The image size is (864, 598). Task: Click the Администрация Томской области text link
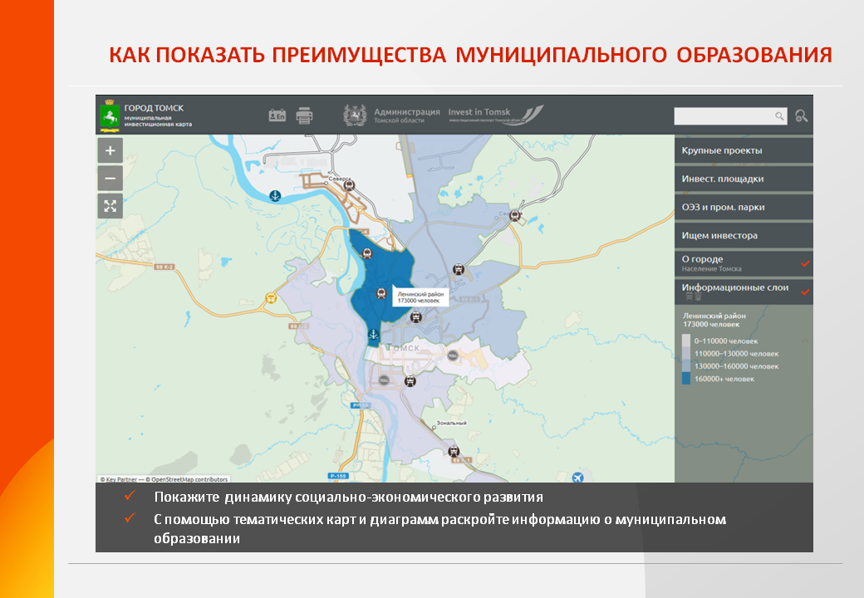point(406,115)
